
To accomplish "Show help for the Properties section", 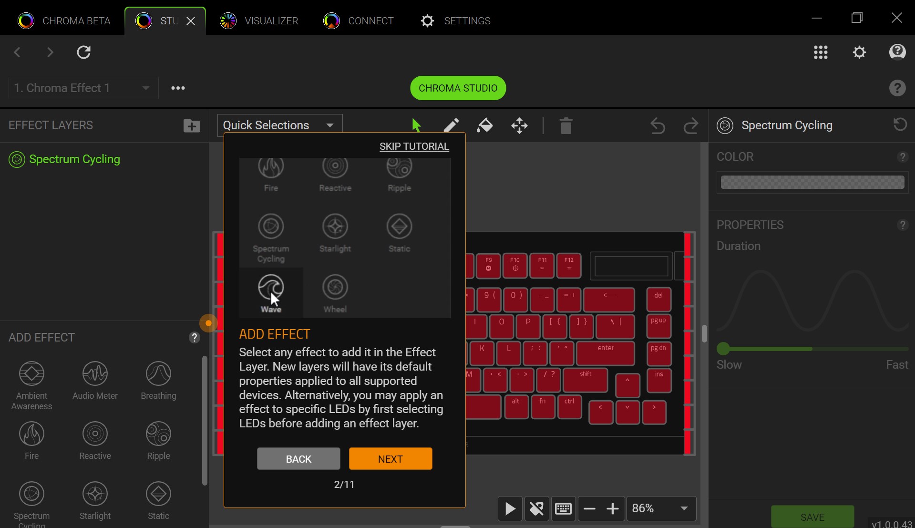I will [902, 225].
